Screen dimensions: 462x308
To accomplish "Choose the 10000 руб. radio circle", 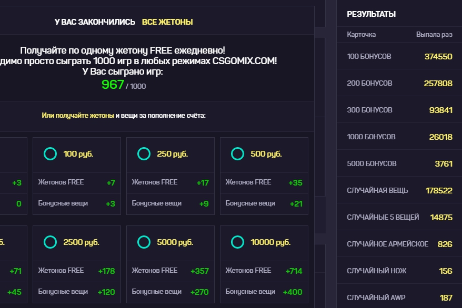I will pos(237,242).
